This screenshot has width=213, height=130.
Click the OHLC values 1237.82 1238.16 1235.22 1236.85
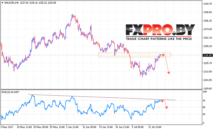38,3
